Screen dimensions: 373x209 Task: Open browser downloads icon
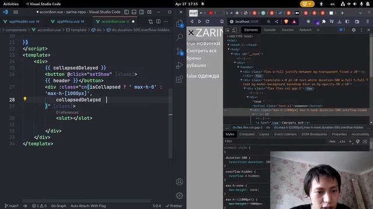tap(339, 21)
